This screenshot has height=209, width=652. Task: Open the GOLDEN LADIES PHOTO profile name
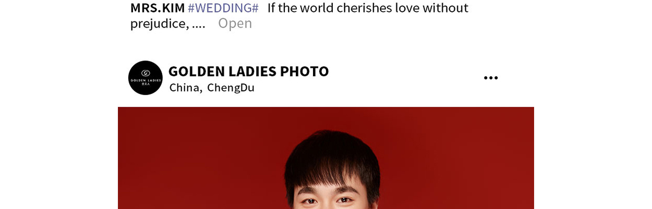[248, 71]
